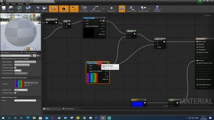Open the Details view options eye menu
214x120 pixels.
point(38,56)
